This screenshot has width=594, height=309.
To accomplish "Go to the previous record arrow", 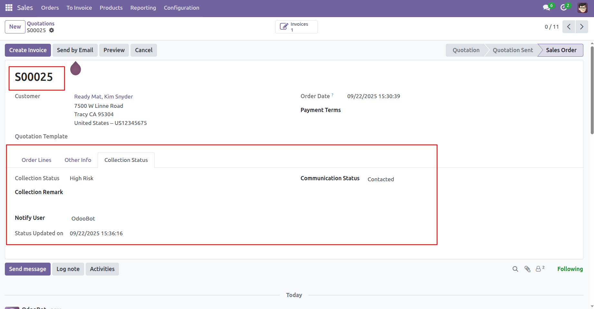I will [x=569, y=27].
